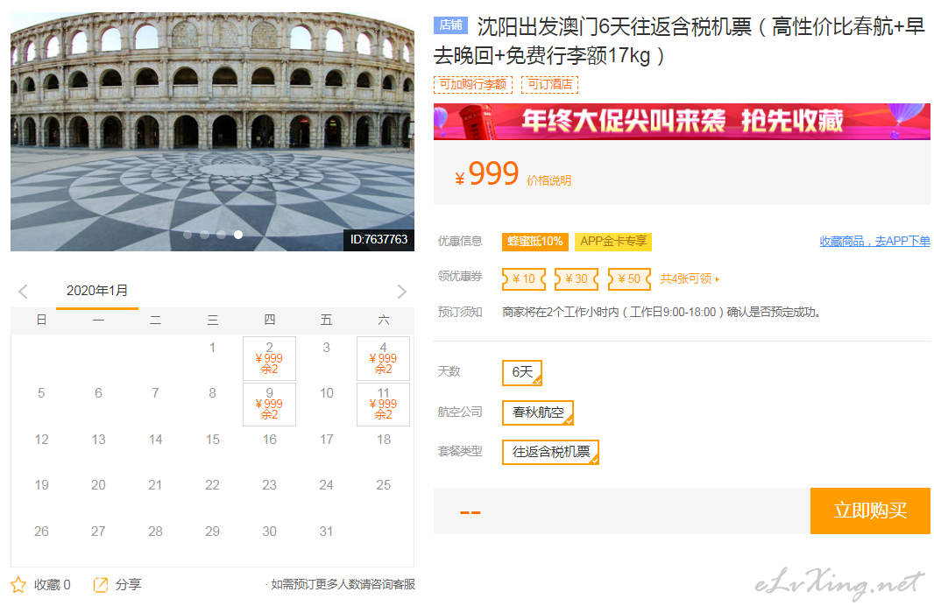This screenshot has height=613, width=934.
Task: Click 收藏 0 favorites label
Action: click(x=52, y=584)
